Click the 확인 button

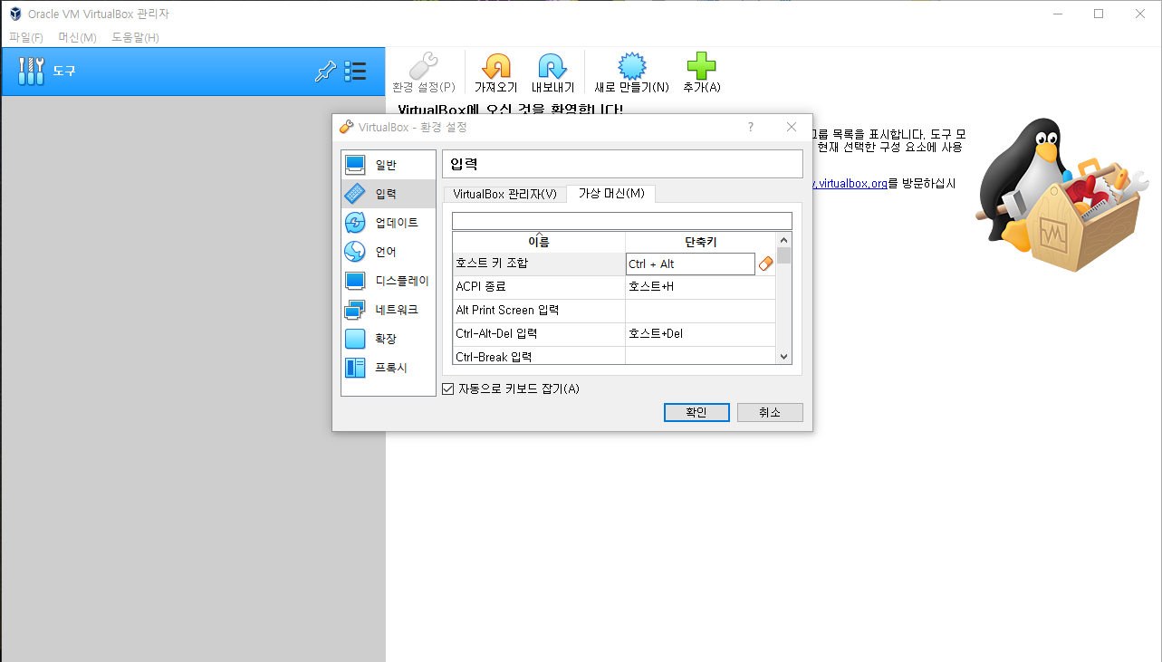696,412
